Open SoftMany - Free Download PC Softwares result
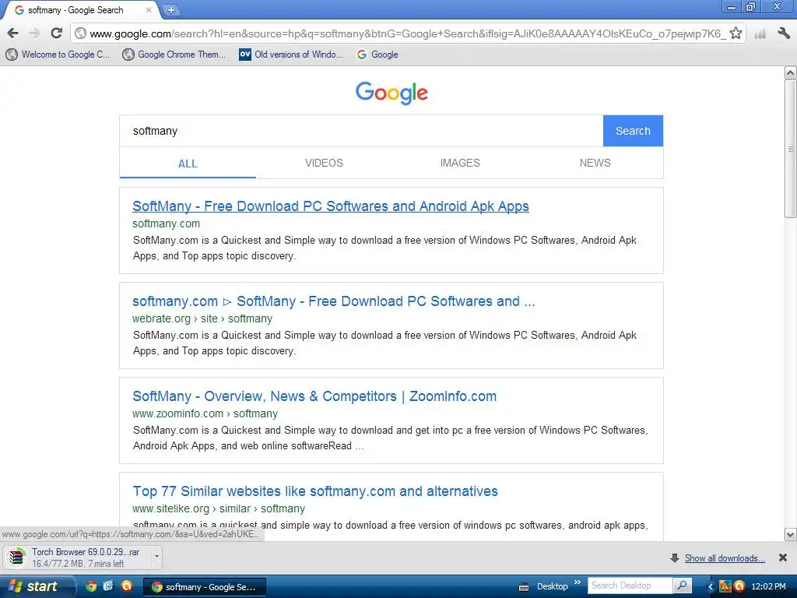This screenshot has width=797, height=598. [330, 206]
